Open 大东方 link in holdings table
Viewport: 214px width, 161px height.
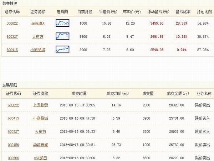38,37
